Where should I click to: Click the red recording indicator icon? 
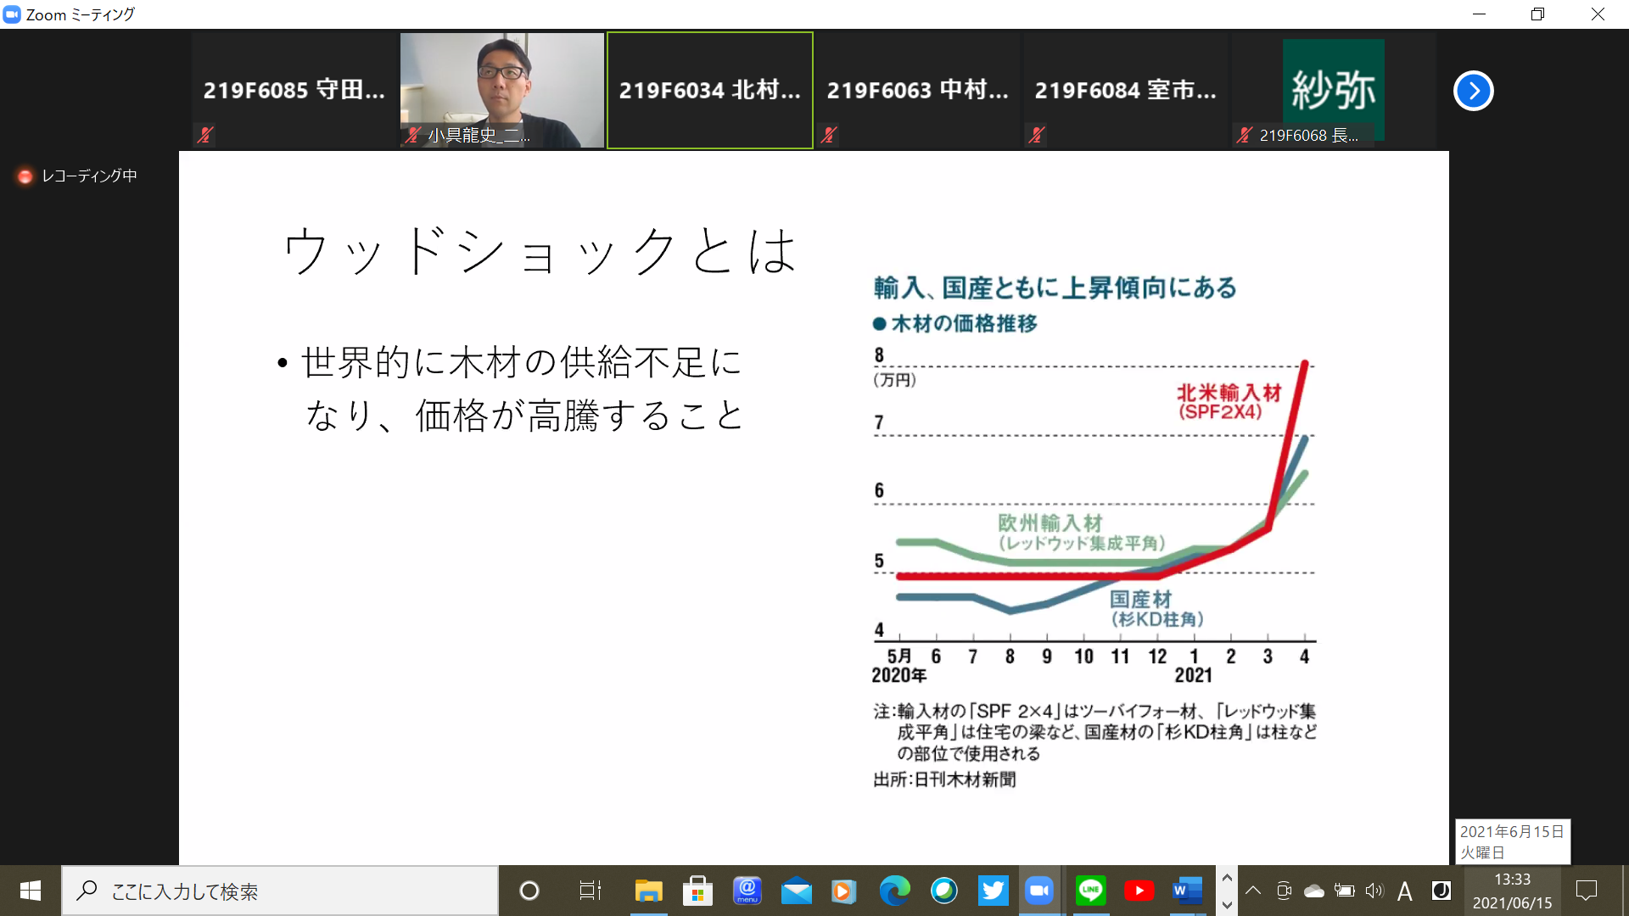click(25, 176)
